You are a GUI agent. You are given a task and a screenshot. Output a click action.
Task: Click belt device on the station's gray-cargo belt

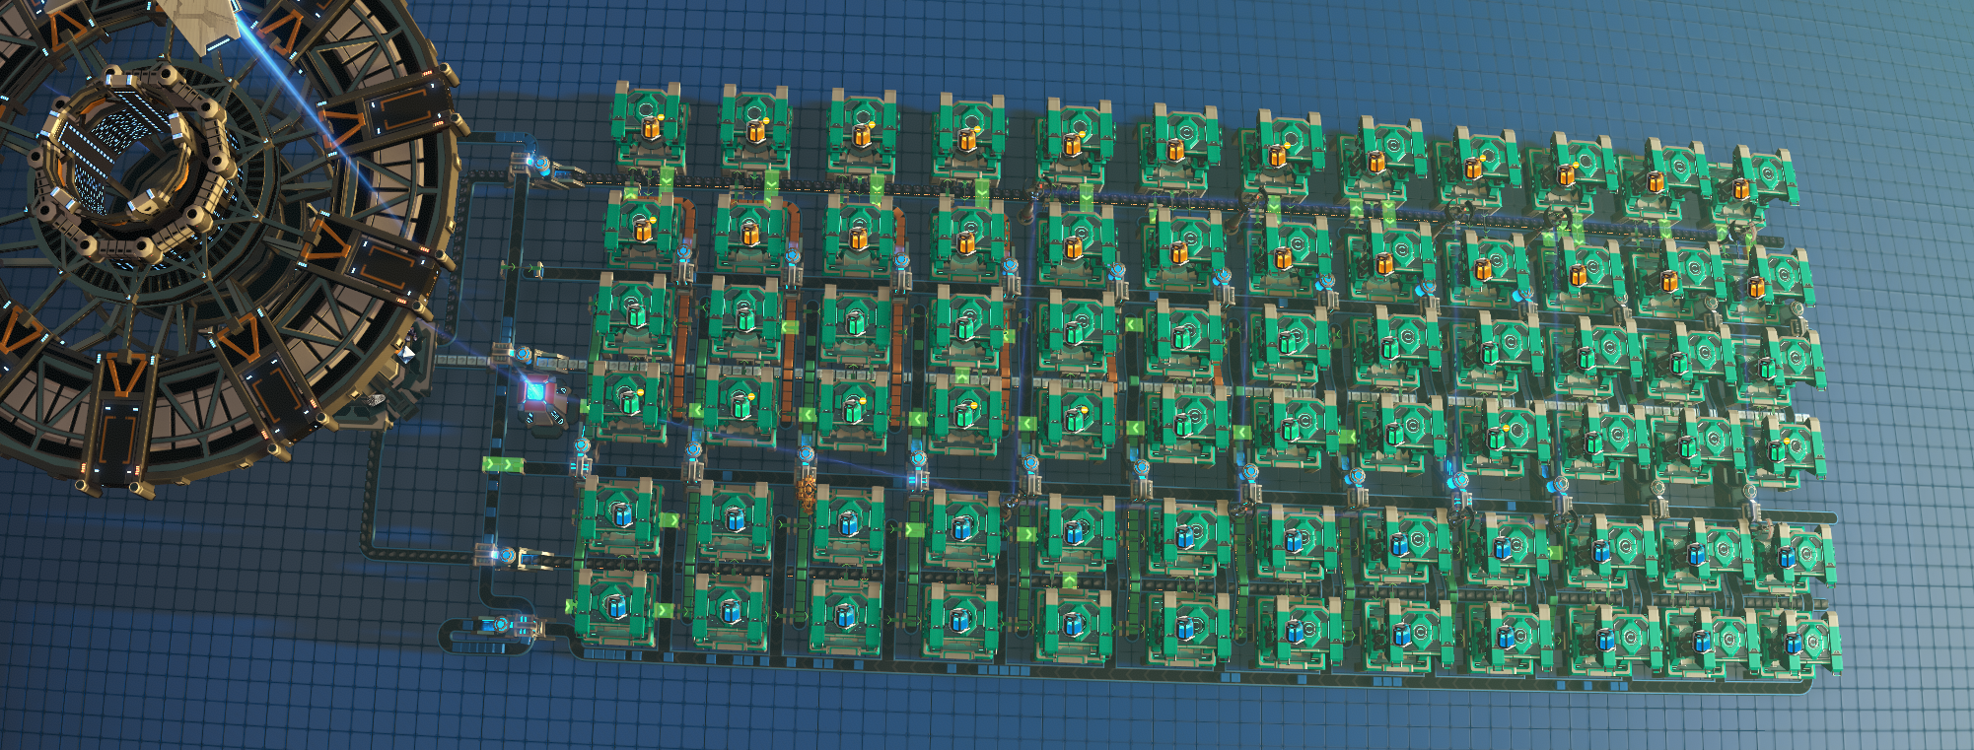tap(520, 356)
